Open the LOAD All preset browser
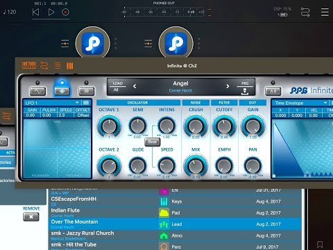The height and width of the screenshot is (250, 333). tap(117, 86)
